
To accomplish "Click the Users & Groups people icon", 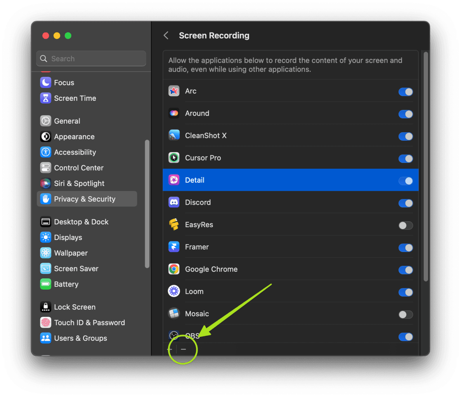I will (45, 338).
